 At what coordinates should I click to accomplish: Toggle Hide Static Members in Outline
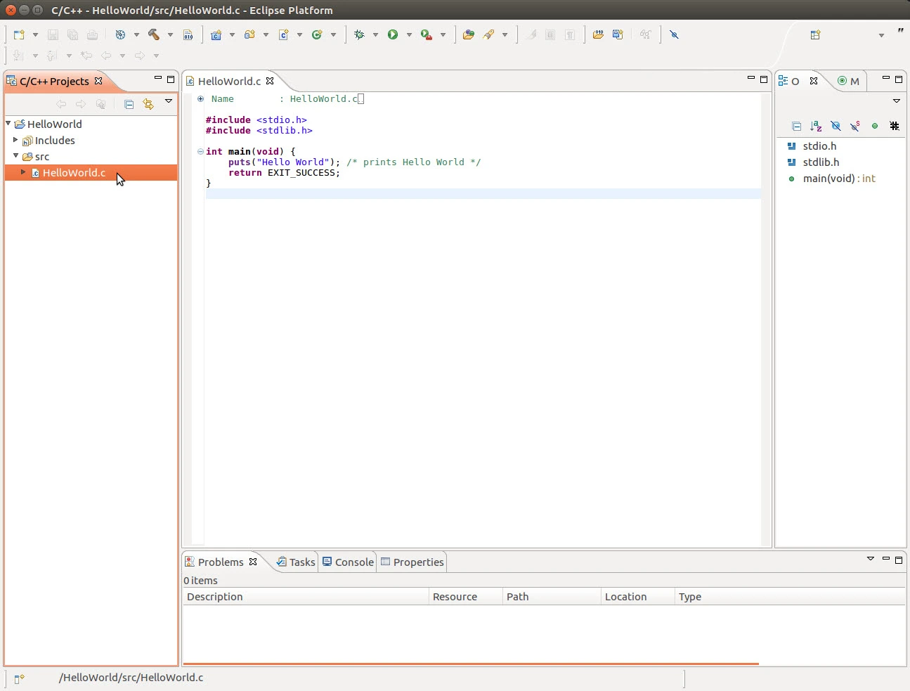pyautogui.click(x=855, y=127)
